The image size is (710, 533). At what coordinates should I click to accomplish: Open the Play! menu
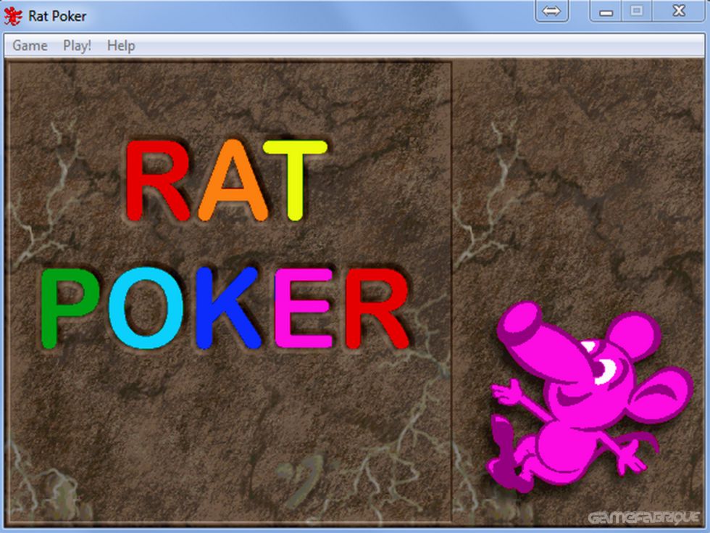tap(77, 45)
